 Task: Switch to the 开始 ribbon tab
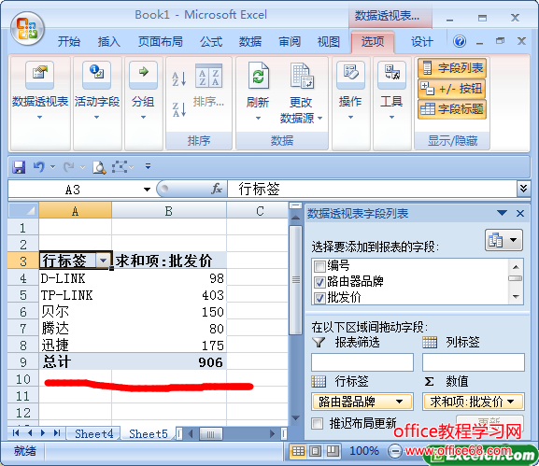click(x=69, y=42)
